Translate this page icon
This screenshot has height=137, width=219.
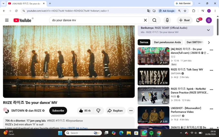click(148, 11)
